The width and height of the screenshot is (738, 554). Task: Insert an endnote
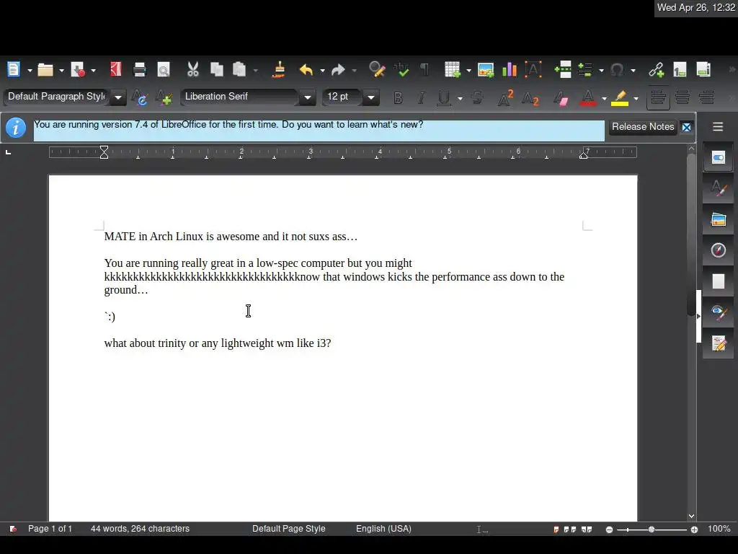703,70
